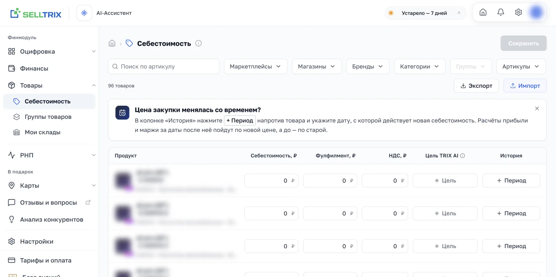The height and width of the screenshot is (277, 556).
Task: Click the first row Цель button
Action: point(445,181)
